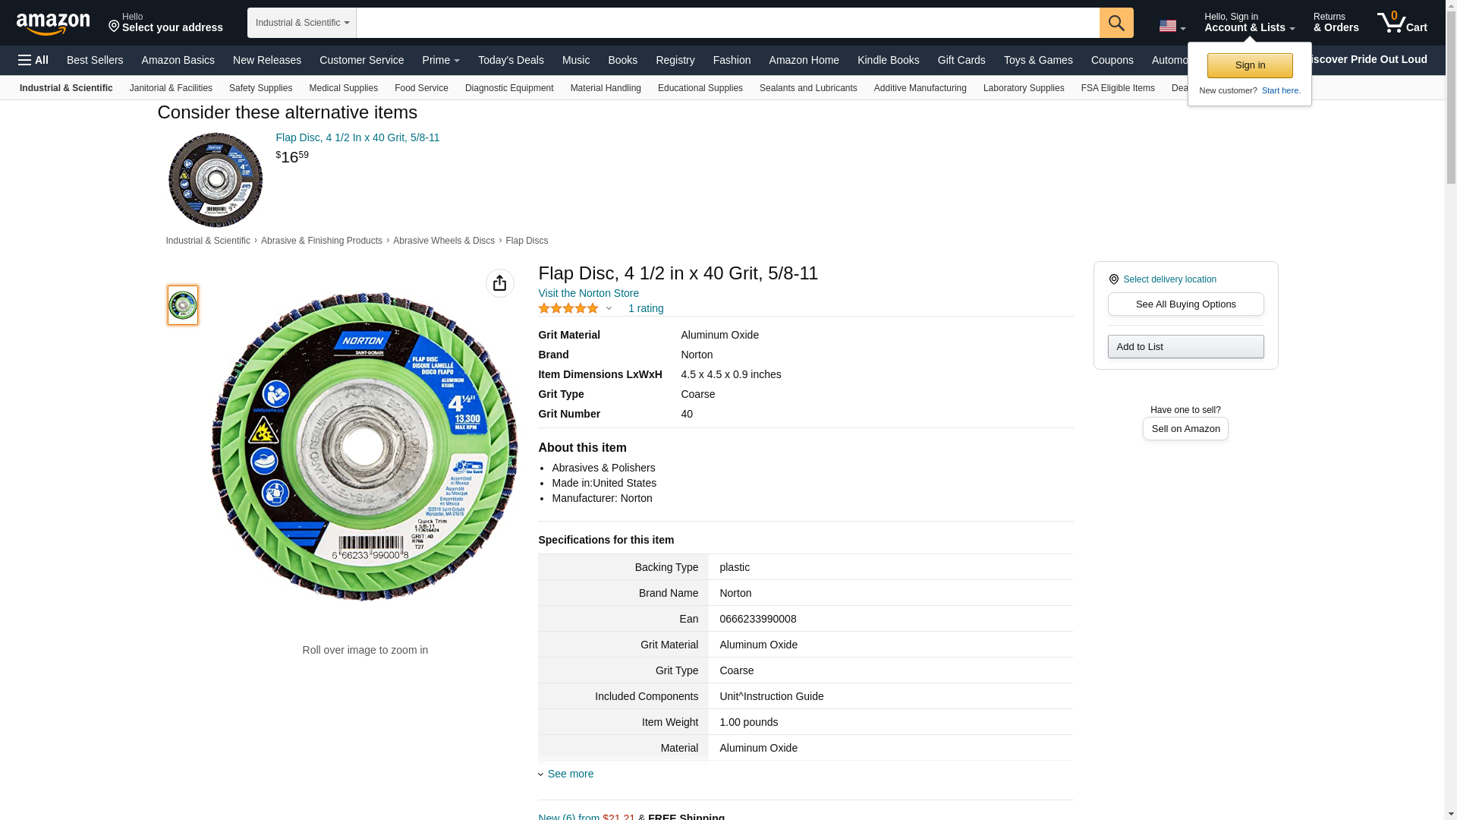Viewport: 1457px width, 820px height.
Task: Click Visit the Norton Store link
Action: click(588, 293)
